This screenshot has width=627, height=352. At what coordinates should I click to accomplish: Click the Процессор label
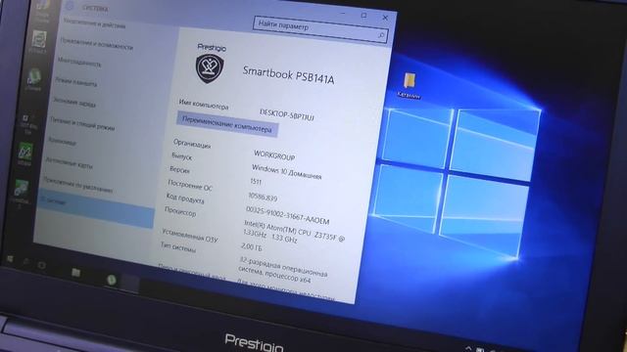tap(180, 211)
